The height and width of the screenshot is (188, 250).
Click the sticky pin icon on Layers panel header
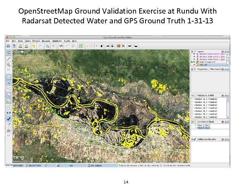point(225,52)
